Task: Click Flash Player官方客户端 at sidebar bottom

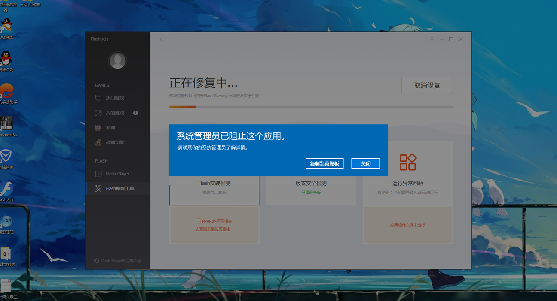Action: pyautogui.click(x=118, y=261)
